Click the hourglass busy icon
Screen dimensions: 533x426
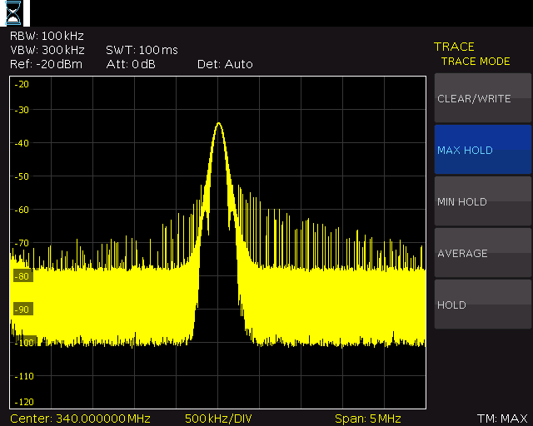[x=13, y=13]
